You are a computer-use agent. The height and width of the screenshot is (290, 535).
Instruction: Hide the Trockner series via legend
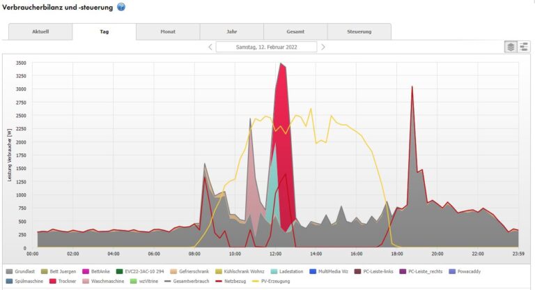pos(68,281)
